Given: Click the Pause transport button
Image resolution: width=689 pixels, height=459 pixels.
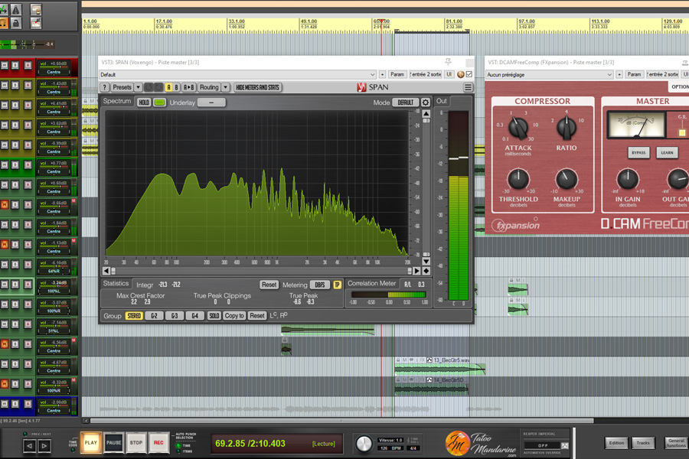Looking at the screenshot, I should (x=113, y=442).
